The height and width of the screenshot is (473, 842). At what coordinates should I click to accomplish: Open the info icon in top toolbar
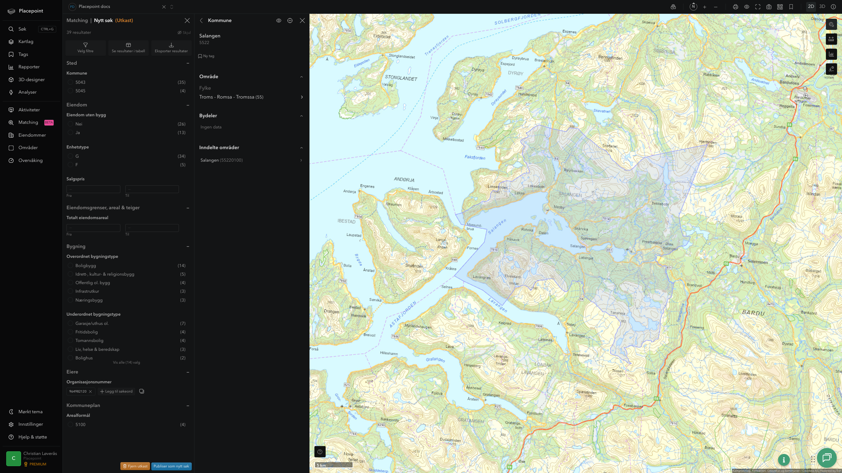pyautogui.click(x=833, y=7)
